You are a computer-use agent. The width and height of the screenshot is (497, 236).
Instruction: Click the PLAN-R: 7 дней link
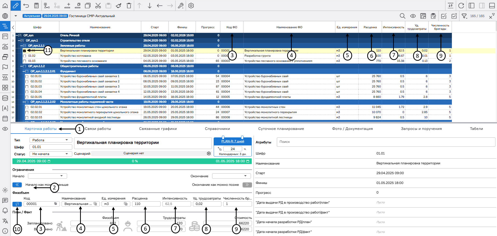(232, 141)
